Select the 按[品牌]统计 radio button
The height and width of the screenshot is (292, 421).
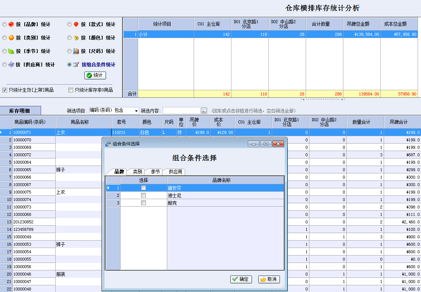click(4, 24)
